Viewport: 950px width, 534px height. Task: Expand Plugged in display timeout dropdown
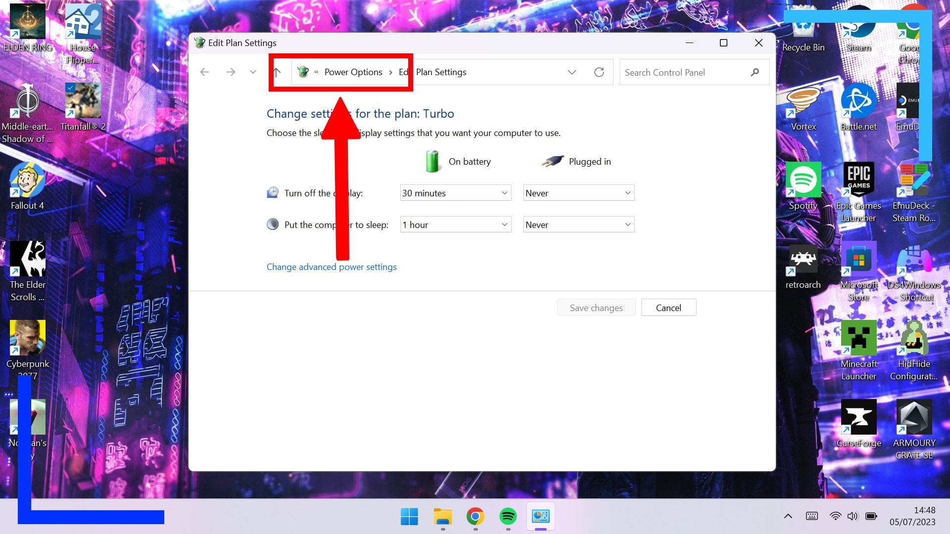point(578,193)
